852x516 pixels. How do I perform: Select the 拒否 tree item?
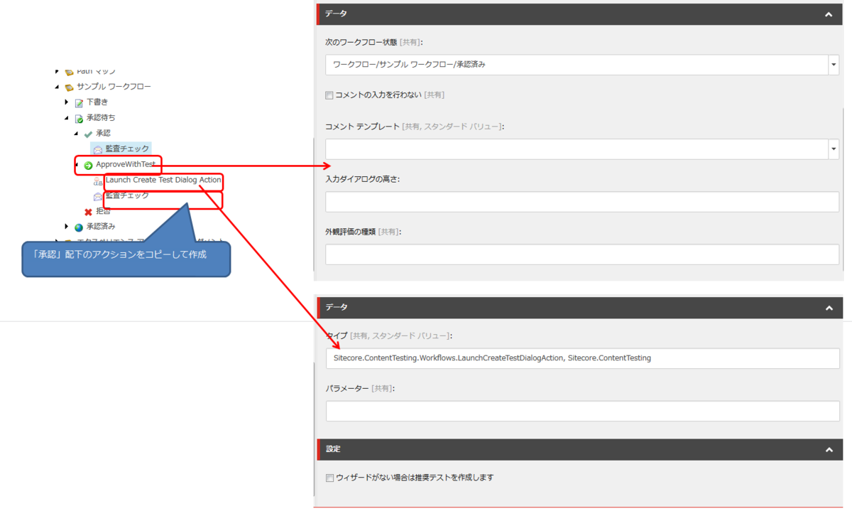click(103, 211)
